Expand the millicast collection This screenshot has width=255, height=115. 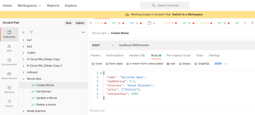[23, 72]
